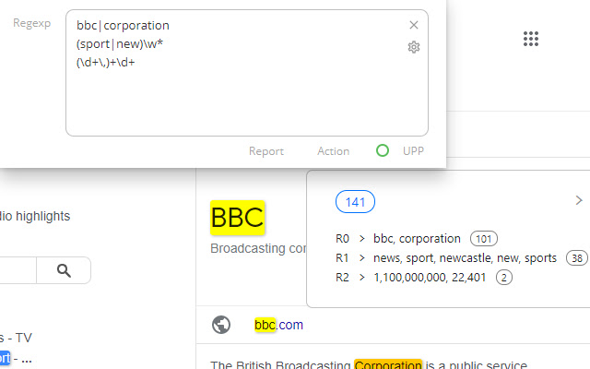Select 'news, sport, newcastle, new, sports' text
The height and width of the screenshot is (369, 590).
pyautogui.click(x=465, y=258)
